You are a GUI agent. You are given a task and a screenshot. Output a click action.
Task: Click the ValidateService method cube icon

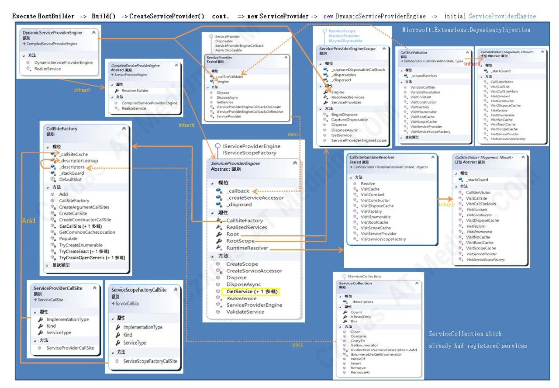coord(218,312)
